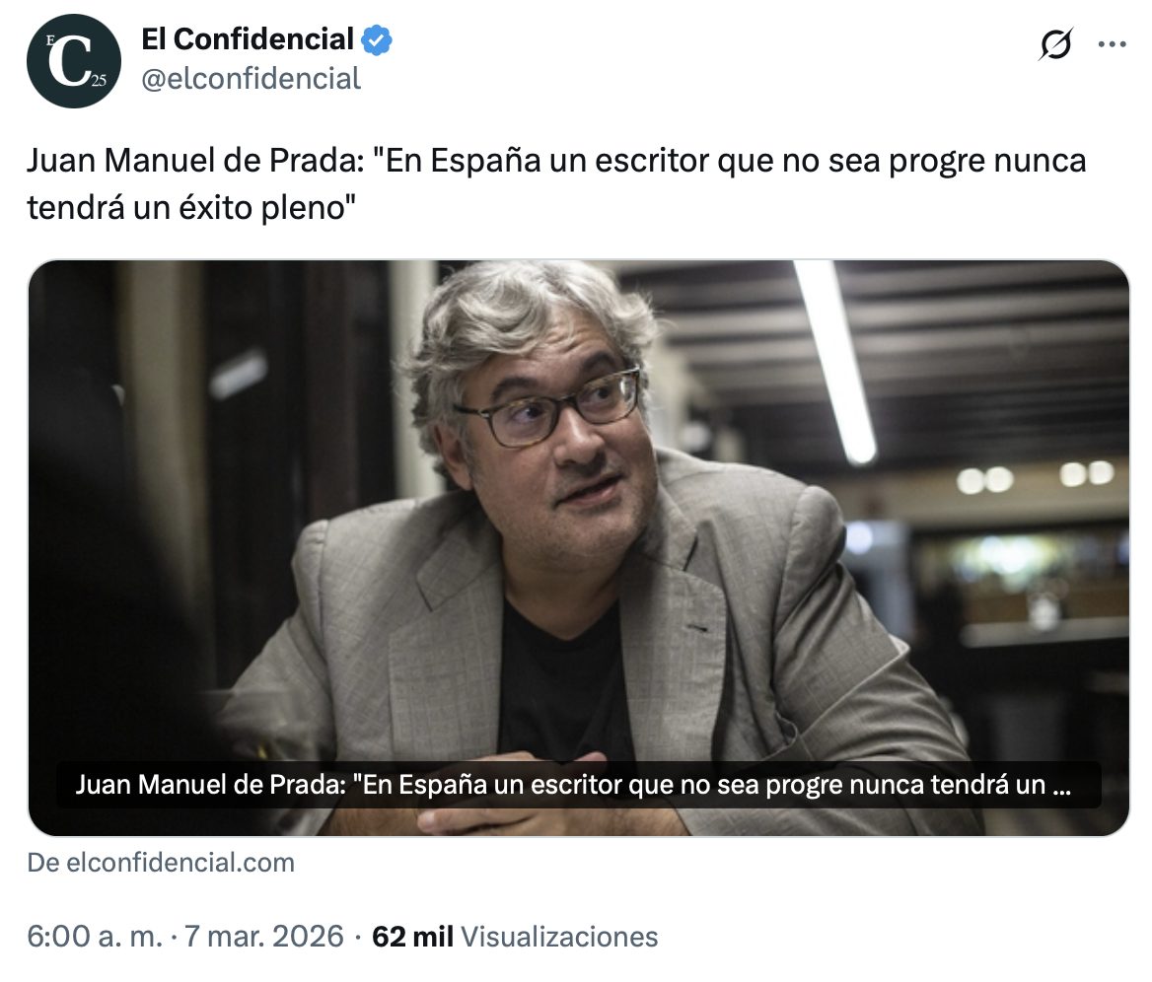Click the word 'Visualizaciones' in the footer
1152x982 pixels.
[558, 937]
